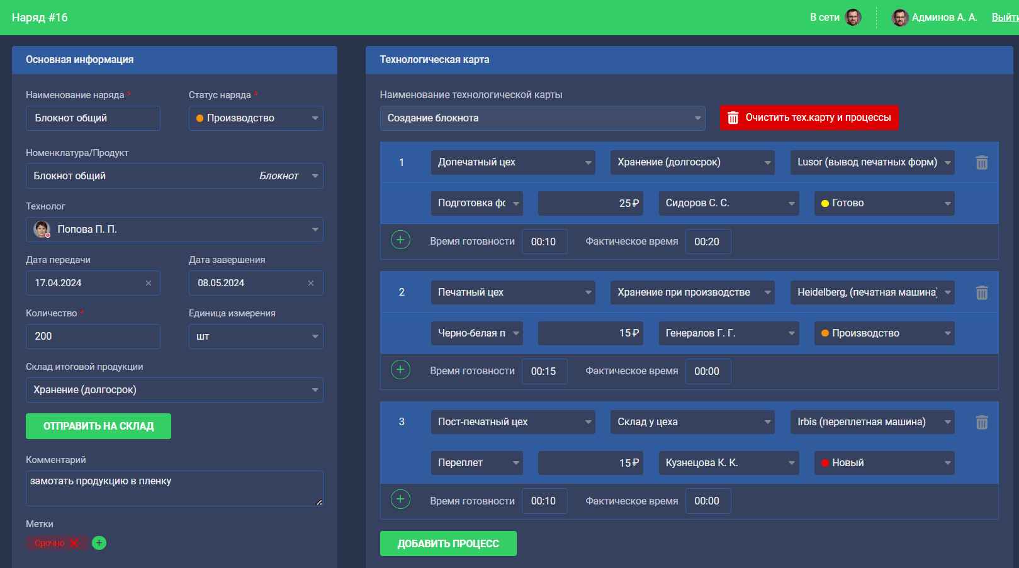The image size is (1019, 568).
Task: Click the Количество input field
Action: coord(93,337)
